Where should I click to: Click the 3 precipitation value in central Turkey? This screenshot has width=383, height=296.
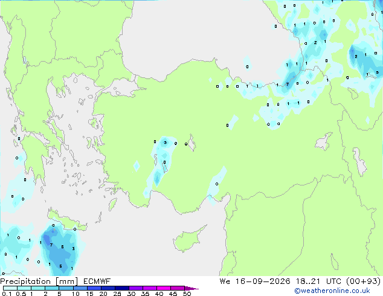click(x=166, y=143)
